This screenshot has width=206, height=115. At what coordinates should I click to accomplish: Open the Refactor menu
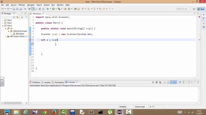click(22, 5)
